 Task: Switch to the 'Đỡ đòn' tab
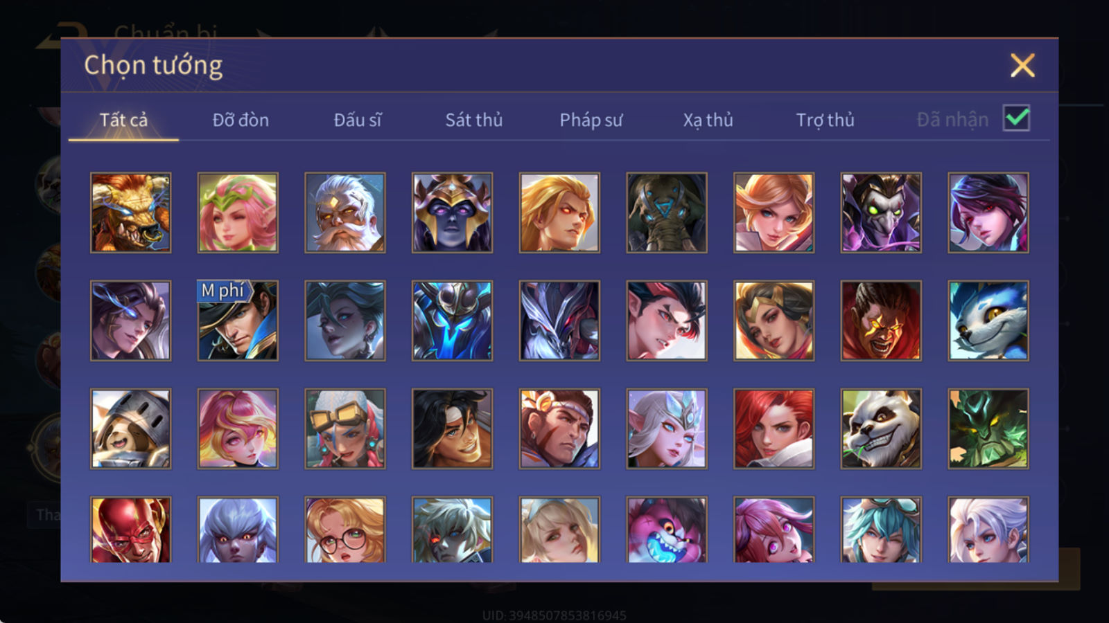(x=241, y=120)
